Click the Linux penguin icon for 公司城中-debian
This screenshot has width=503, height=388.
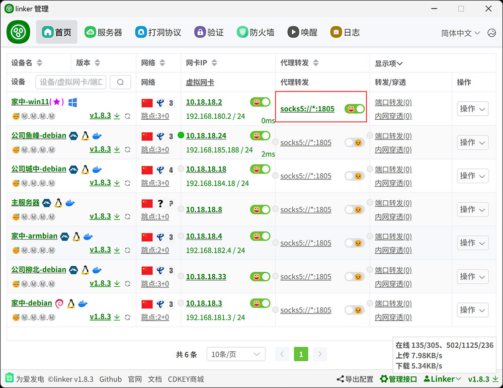[85, 169]
